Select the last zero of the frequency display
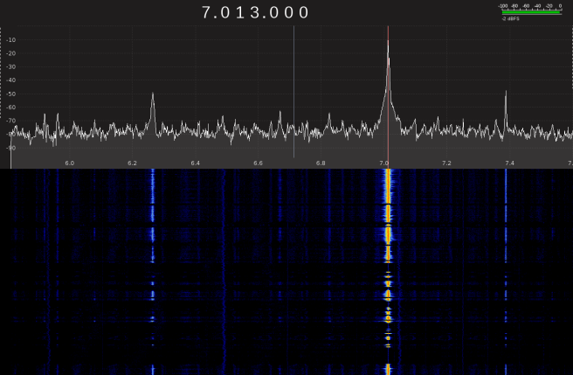 point(303,12)
